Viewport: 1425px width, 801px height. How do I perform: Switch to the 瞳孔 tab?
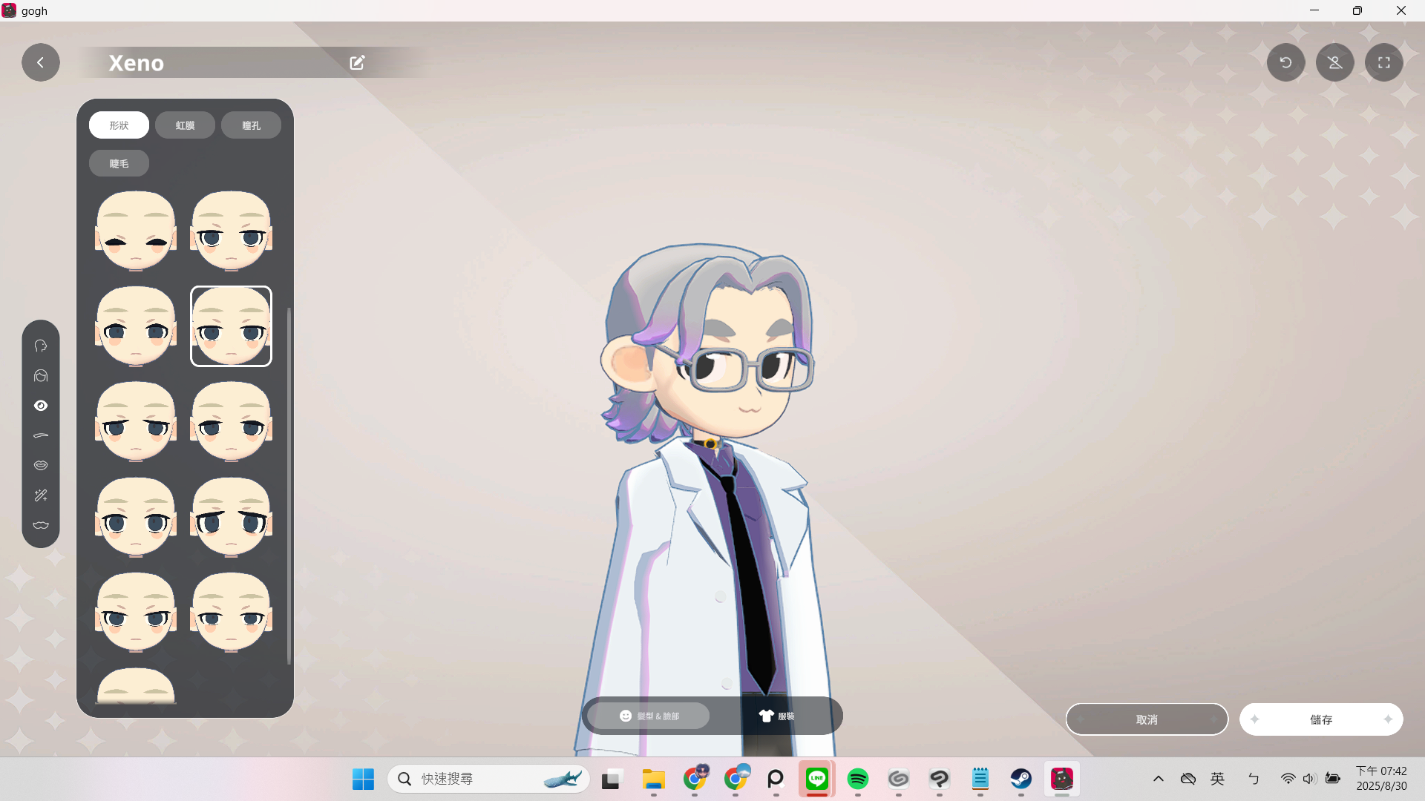251,125
